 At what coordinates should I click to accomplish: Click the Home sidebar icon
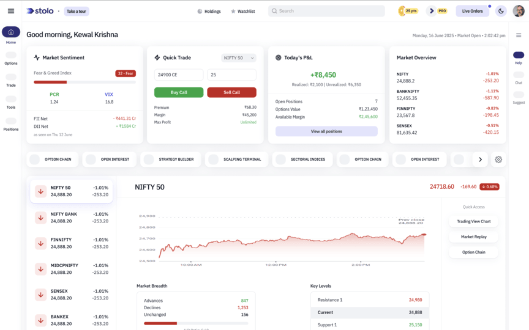[x=11, y=32]
